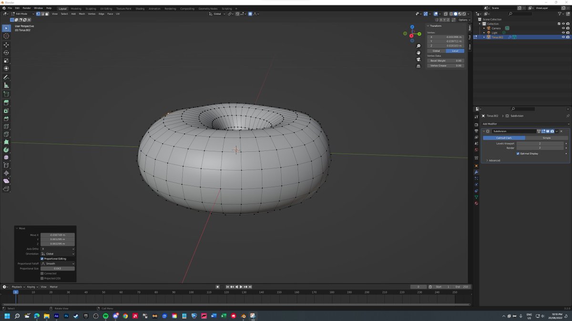Select the Shear tool
The image size is (572, 321).
pyautogui.click(x=6, y=181)
